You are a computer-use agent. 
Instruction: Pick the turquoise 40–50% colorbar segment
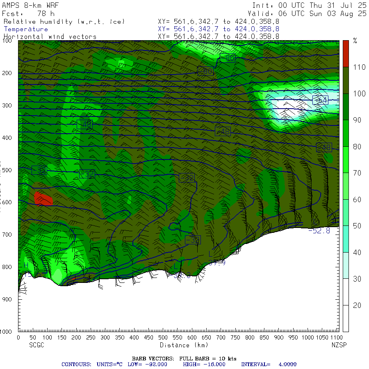point(346,239)
